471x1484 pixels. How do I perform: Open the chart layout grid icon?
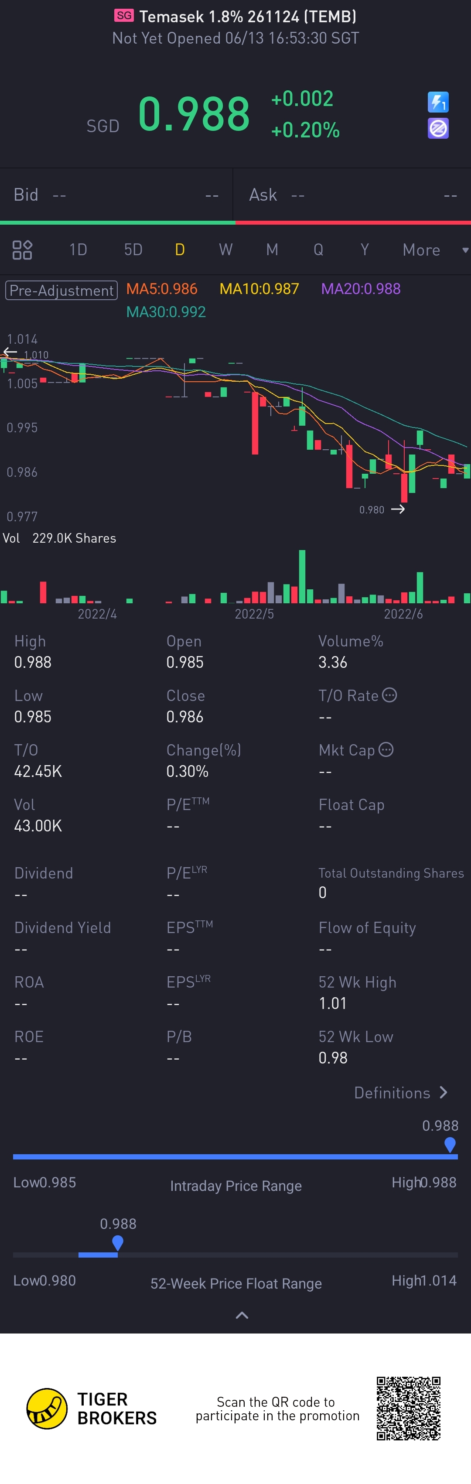click(x=22, y=250)
